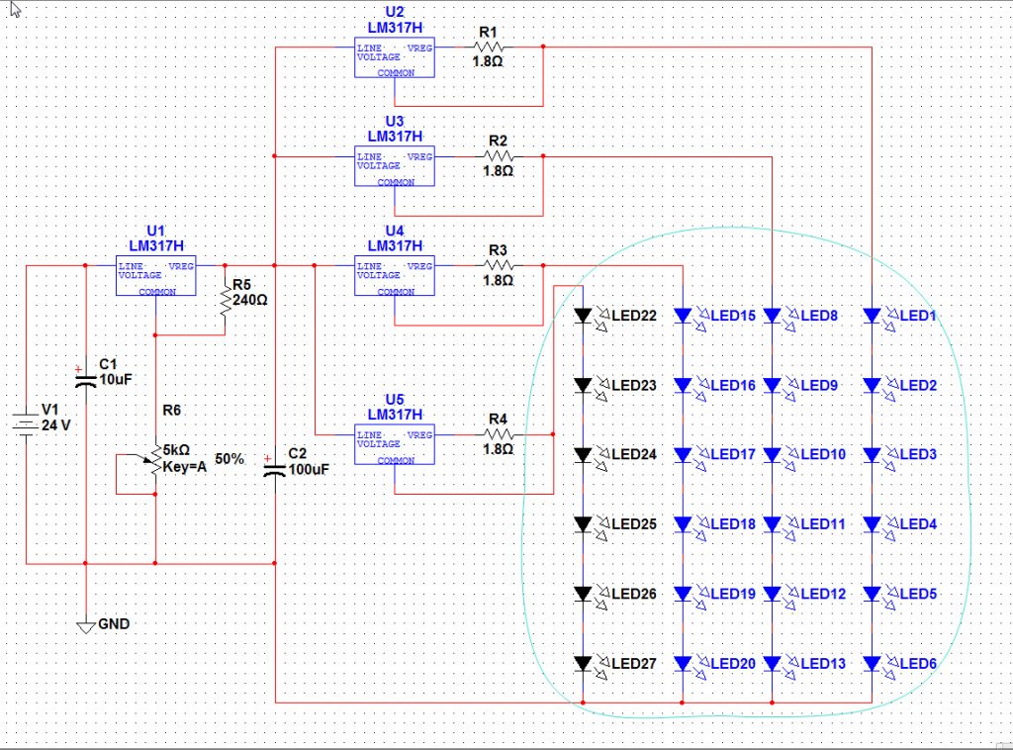This screenshot has width=1013, height=750.
Task: Click the LED4 label
Action: (918, 523)
